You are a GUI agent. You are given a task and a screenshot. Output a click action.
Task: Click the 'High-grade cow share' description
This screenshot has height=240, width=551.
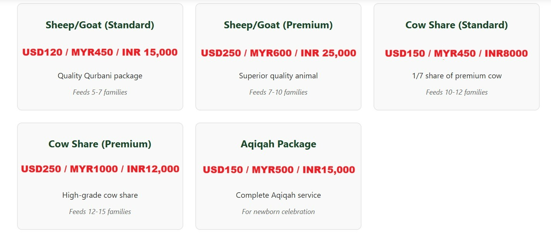100,195
